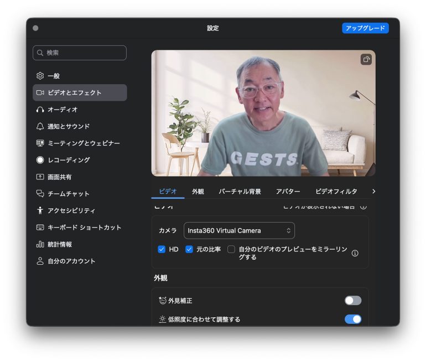426x361 pixels.
Task: Enable 自分のビデオのプレビューをミラーリングする checkbox
Action: click(x=231, y=249)
